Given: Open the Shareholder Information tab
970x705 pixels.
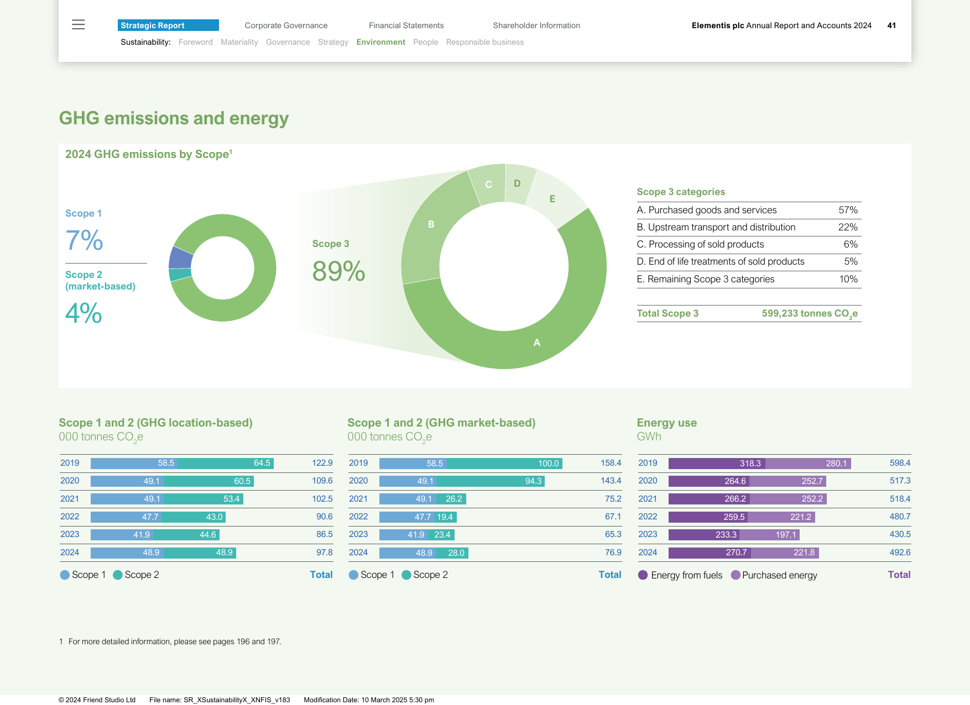Looking at the screenshot, I should 536,25.
